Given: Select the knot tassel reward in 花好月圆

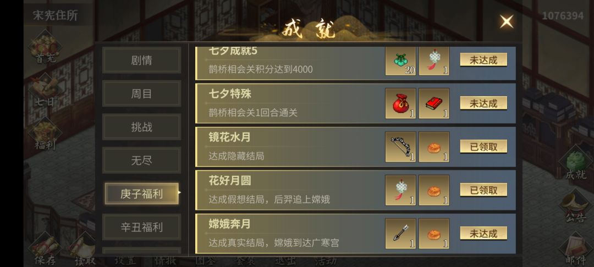Looking at the screenshot, I should pyautogui.click(x=400, y=190).
